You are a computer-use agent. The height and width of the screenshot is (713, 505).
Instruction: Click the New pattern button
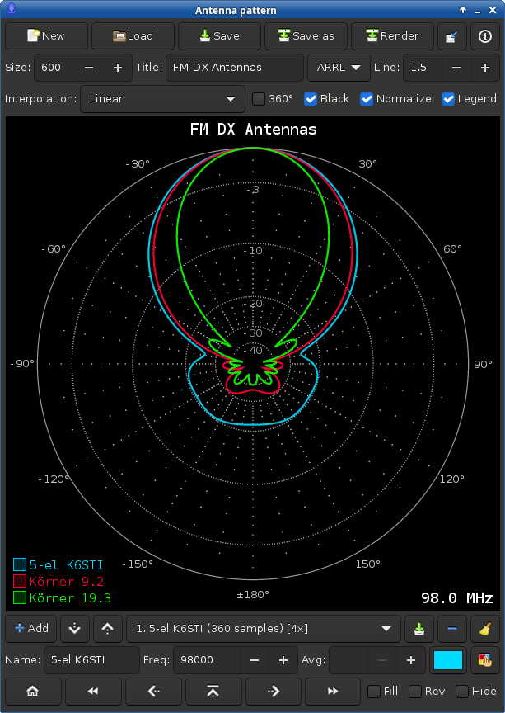pos(46,36)
